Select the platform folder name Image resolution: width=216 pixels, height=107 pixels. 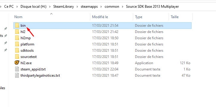pos(27,44)
